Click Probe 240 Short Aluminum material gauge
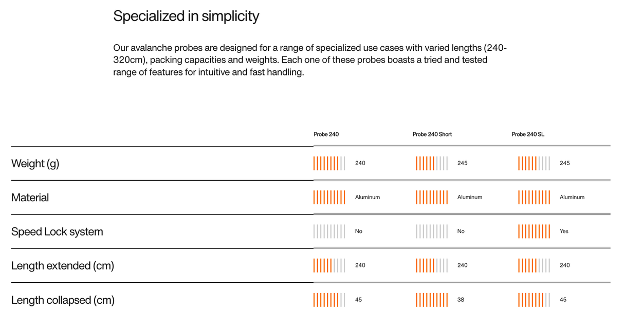This screenshot has width=624, height=330. (432, 197)
